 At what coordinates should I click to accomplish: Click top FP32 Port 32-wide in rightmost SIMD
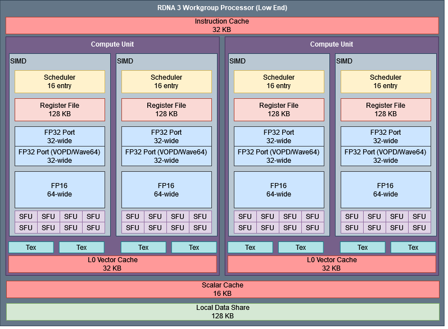386,136
